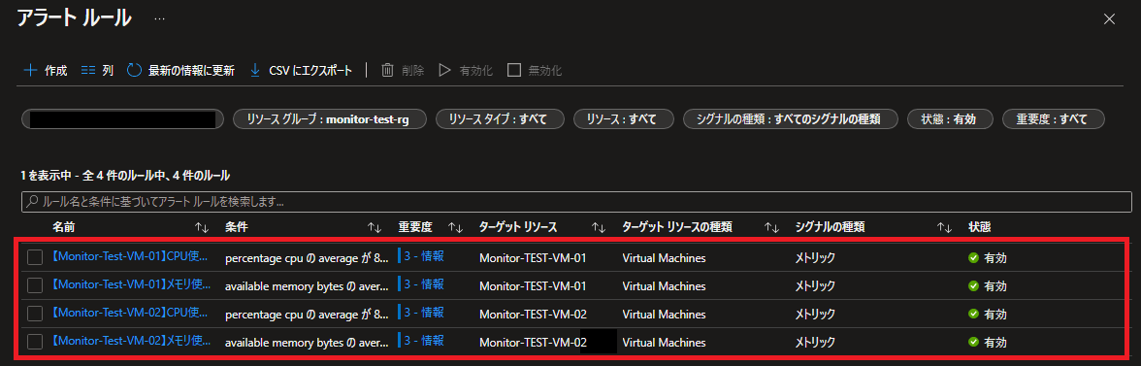Click 3 - 情報 severity in VM-02 CPU row
Screen dimensions: 1141x366
coord(424,313)
